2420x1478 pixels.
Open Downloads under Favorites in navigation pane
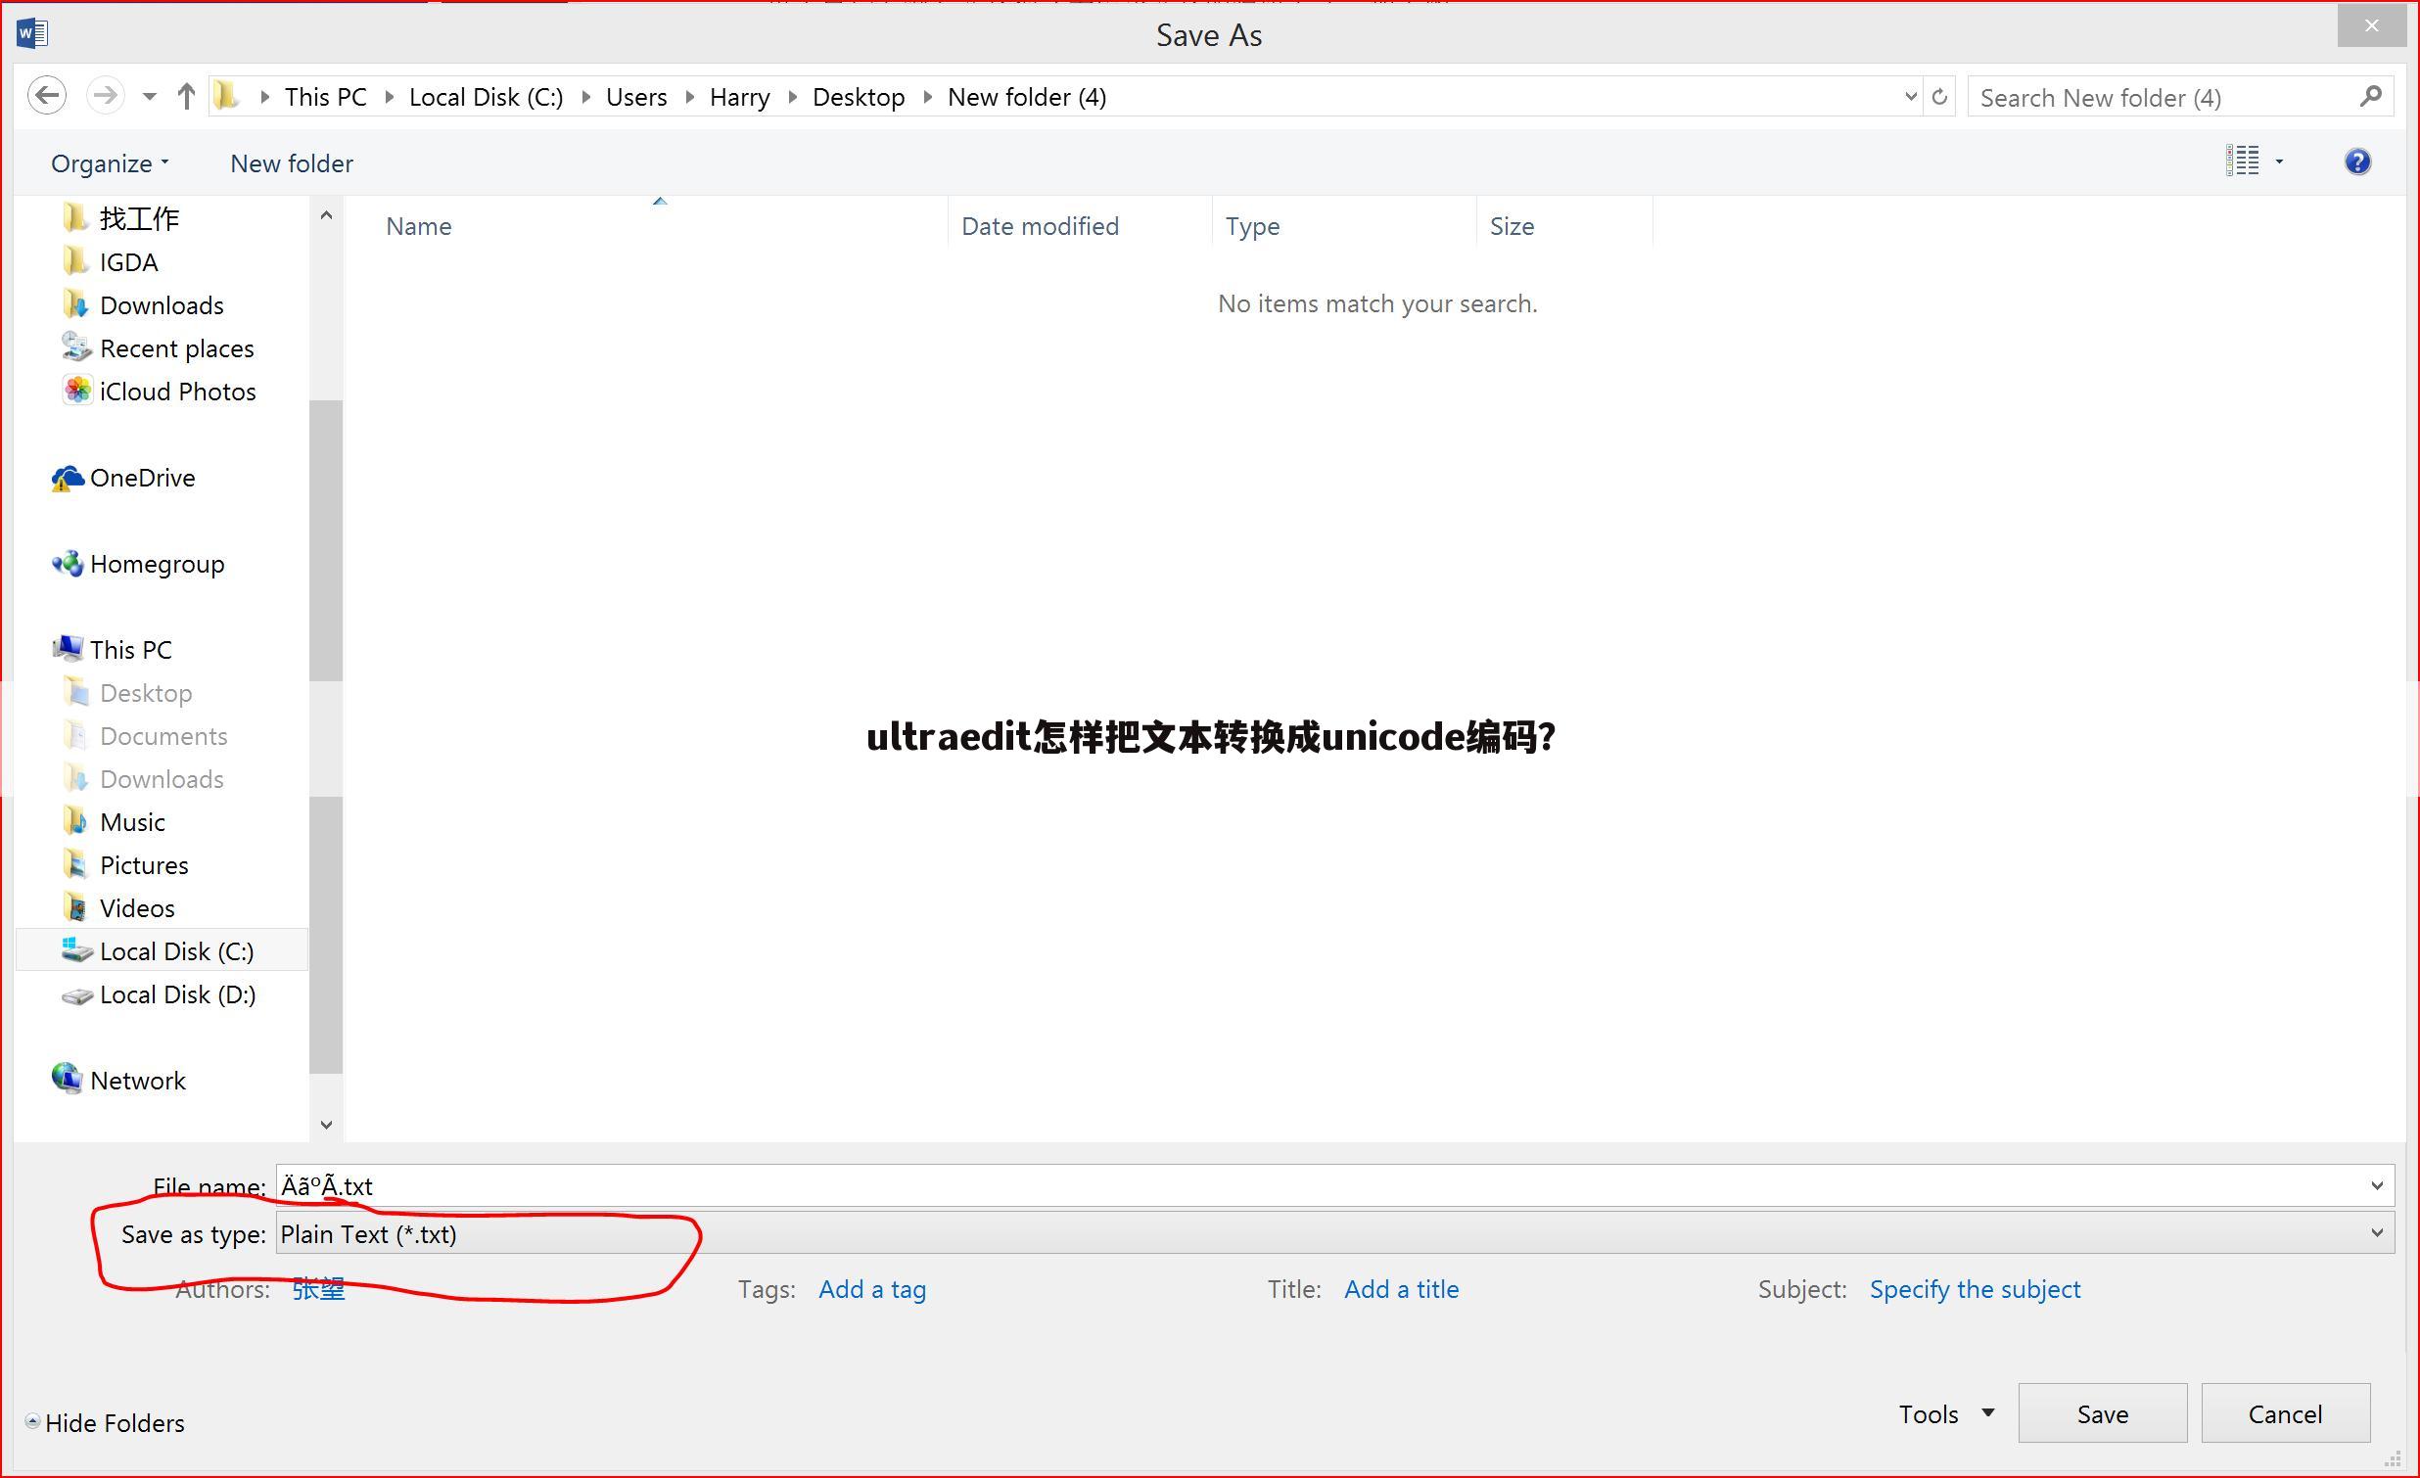tap(163, 305)
